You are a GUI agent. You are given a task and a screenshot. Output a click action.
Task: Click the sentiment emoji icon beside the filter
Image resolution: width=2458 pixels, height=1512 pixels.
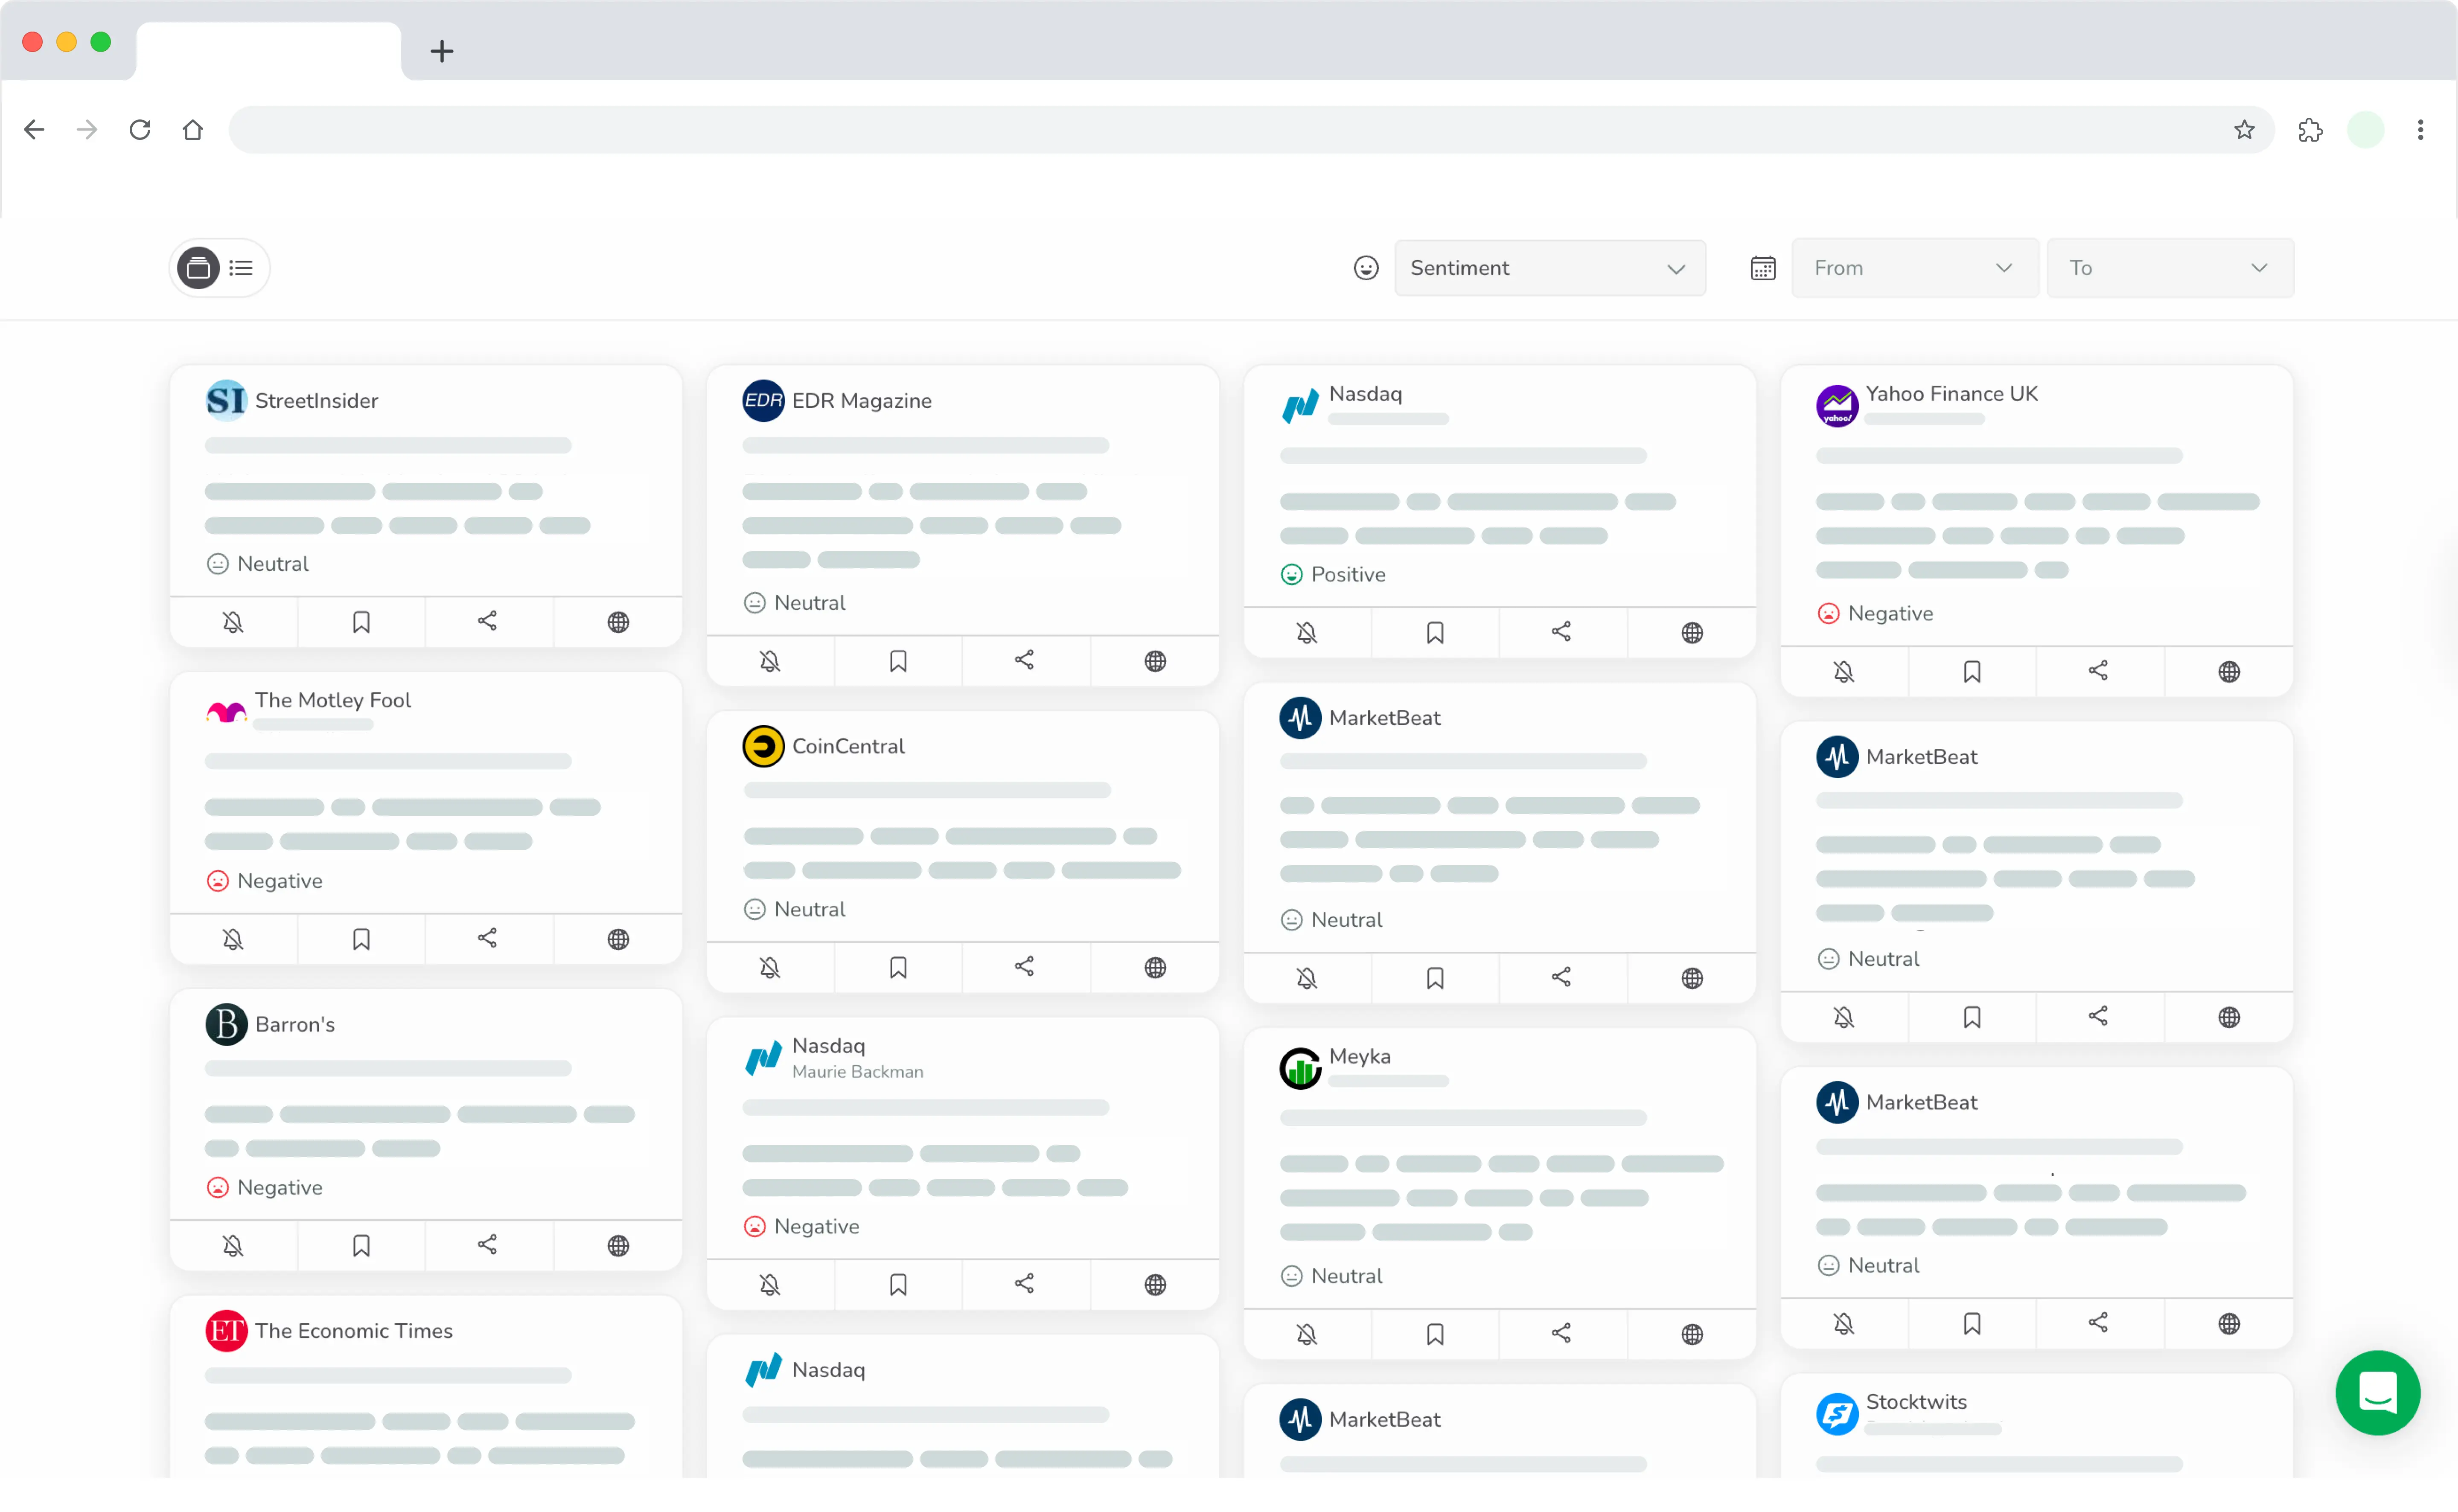pos(1365,267)
